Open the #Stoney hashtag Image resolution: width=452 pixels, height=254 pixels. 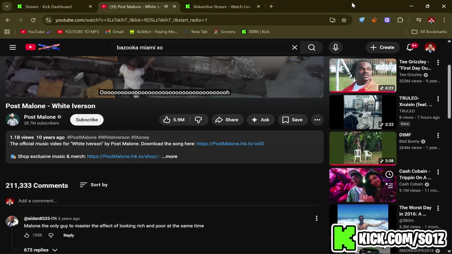140,137
